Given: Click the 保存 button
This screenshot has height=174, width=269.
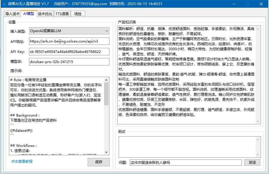Looking at the screenshot, I should pyautogui.click(x=99, y=162).
